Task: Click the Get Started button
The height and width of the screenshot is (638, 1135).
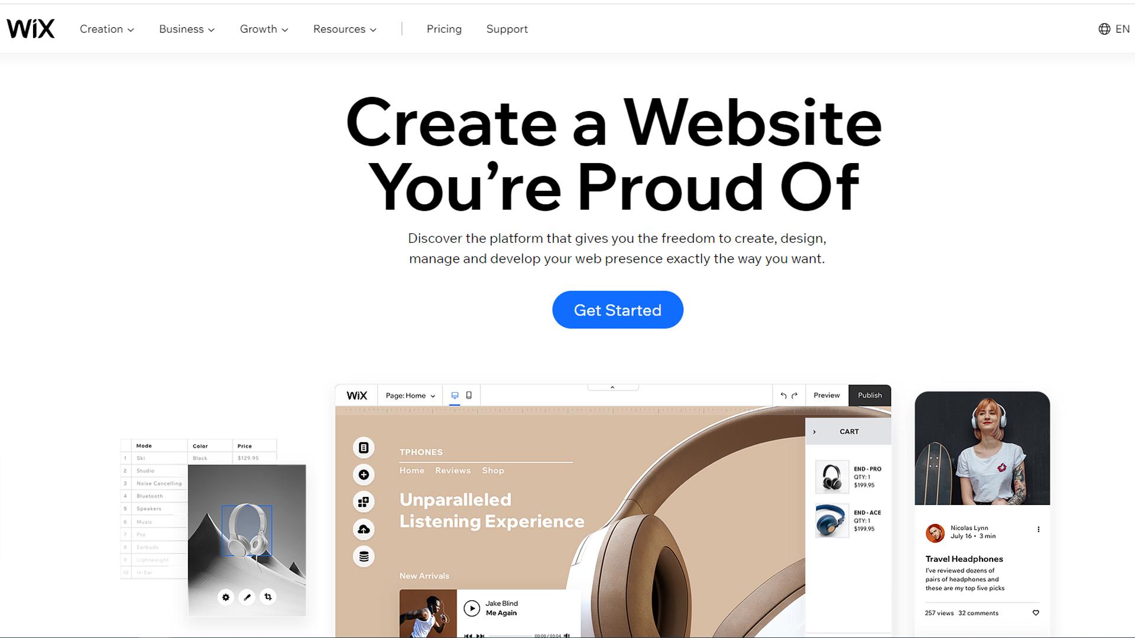Action: click(x=617, y=310)
